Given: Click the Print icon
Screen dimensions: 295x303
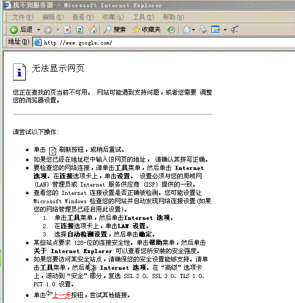Looking at the screenshot, I should (203, 30).
